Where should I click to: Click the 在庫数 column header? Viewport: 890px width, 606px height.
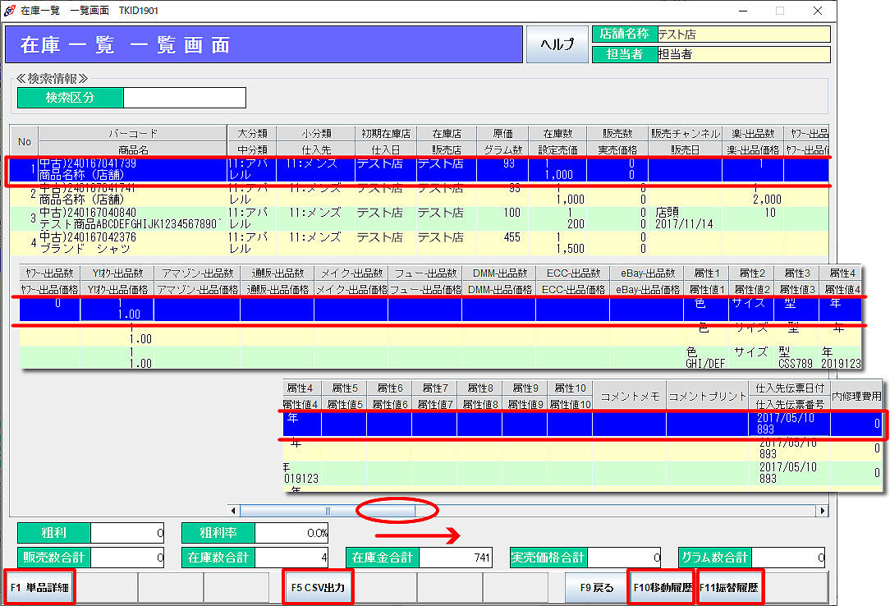pos(562,133)
